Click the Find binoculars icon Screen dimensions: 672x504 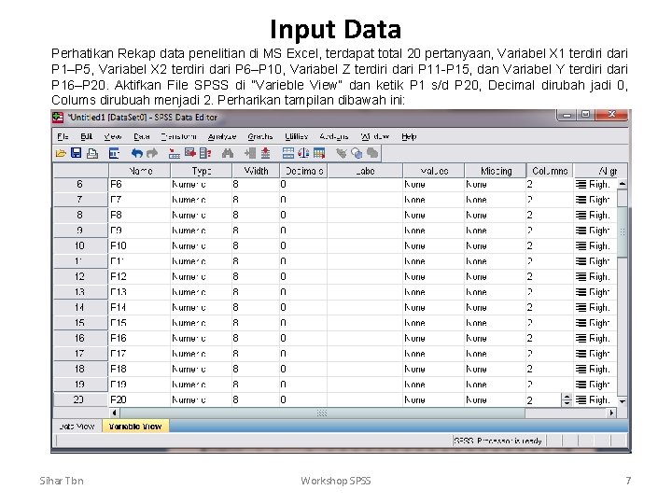tap(228, 153)
